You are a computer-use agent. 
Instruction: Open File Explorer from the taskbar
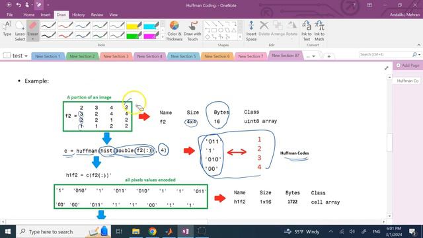coord(135,231)
